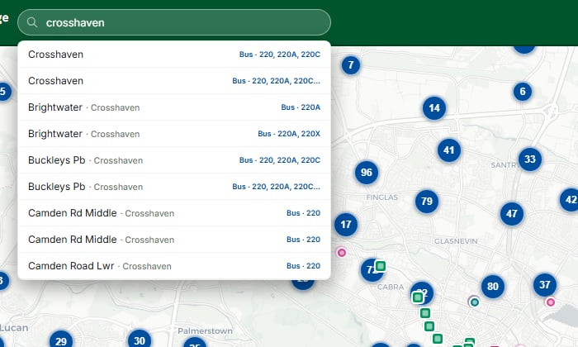Image resolution: width=578 pixels, height=347 pixels.
Task: Click the cluster marker 33 near Santry
Action: pos(530,159)
